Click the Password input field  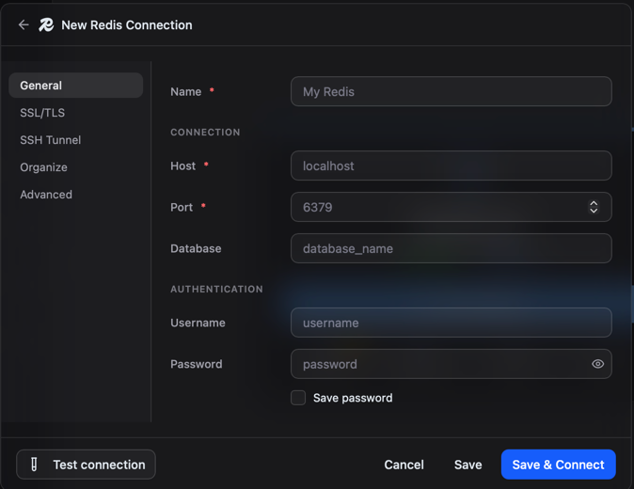point(452,364)
